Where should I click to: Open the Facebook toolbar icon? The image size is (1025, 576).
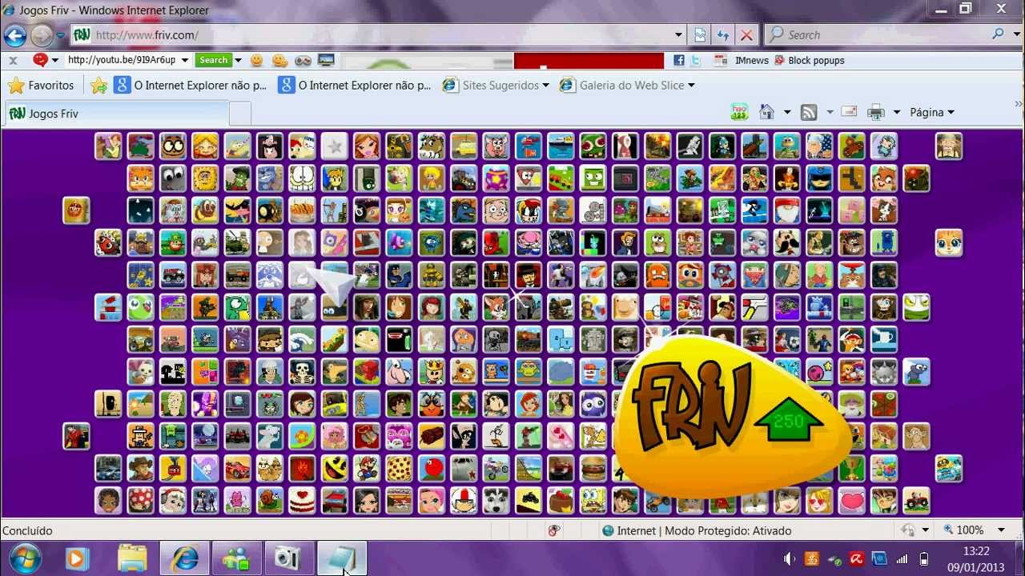[678, 60]
